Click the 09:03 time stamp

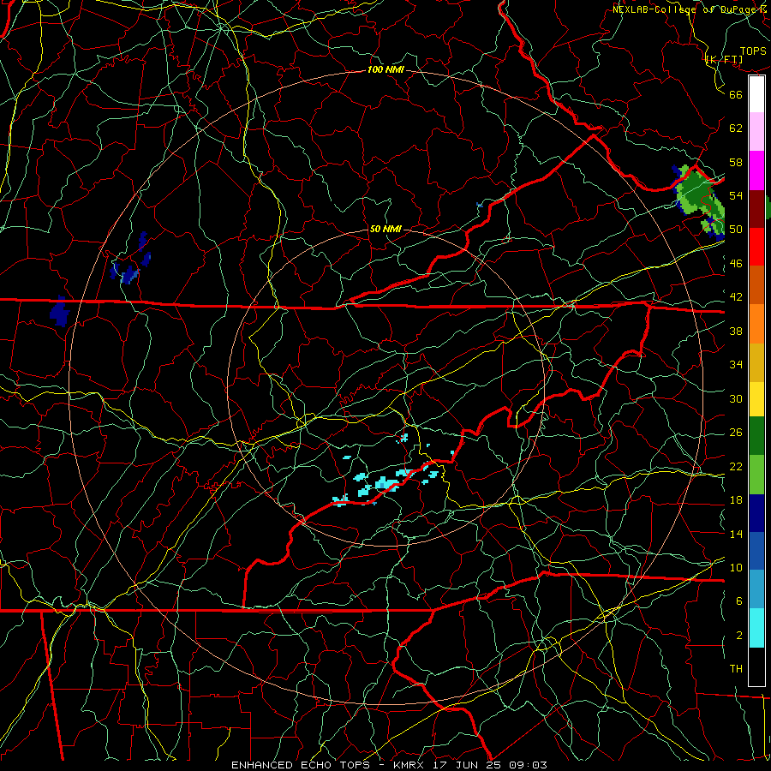point(527,765)
